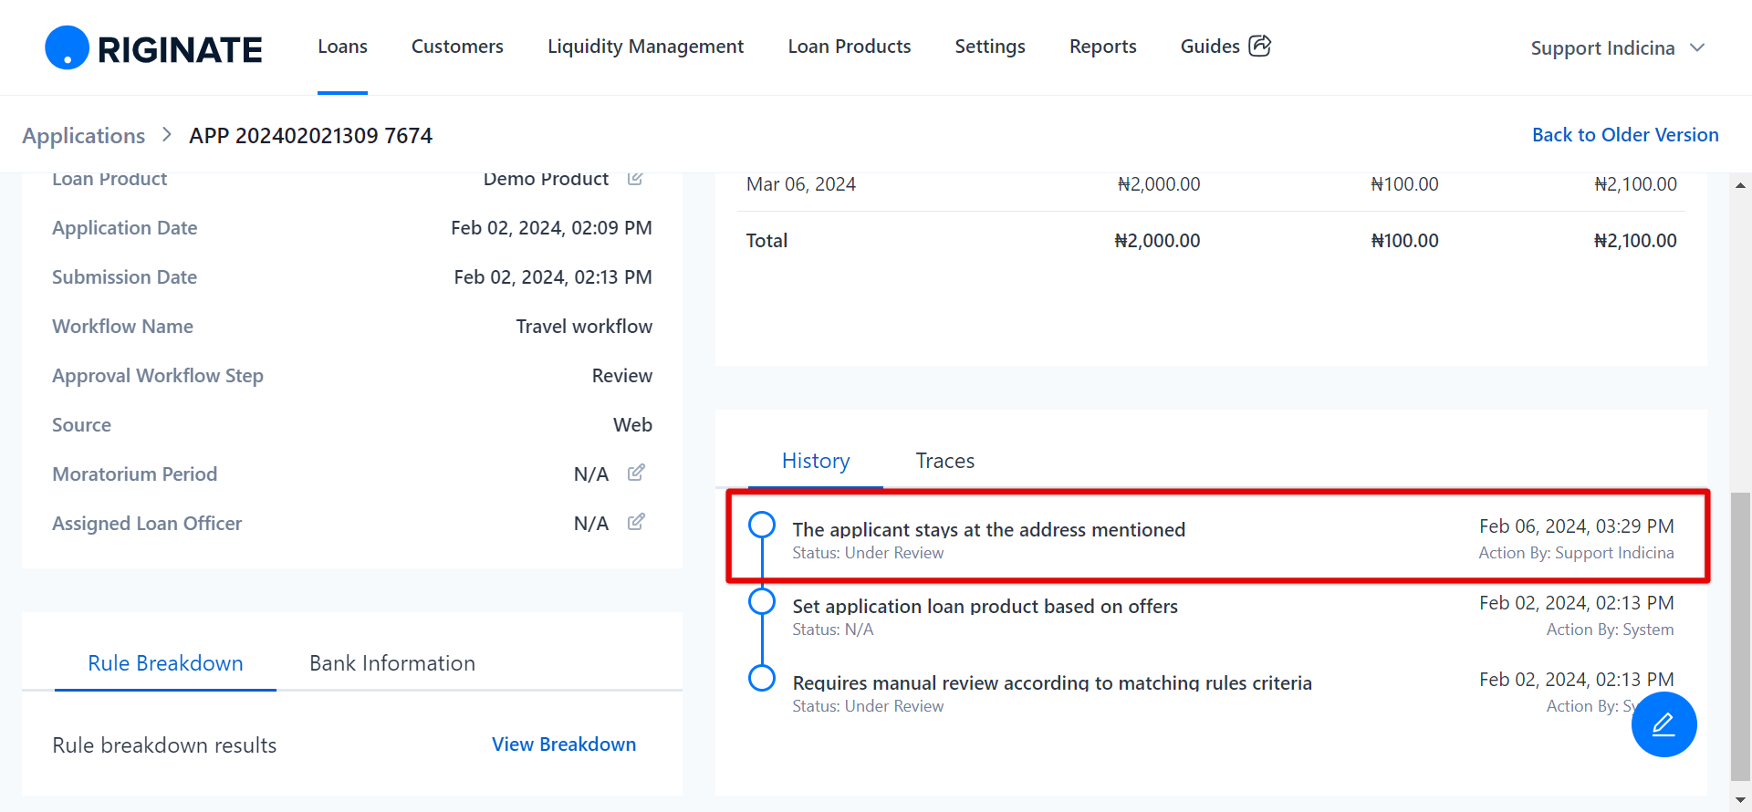Click the 'Demo Product' value
The width and height of the screenshot is (1752, 812).
(x=546, y=179)
